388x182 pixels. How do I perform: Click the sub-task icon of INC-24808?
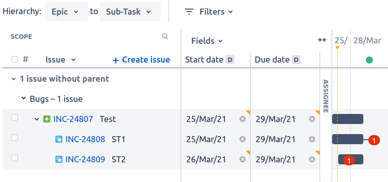click(59, 139)
